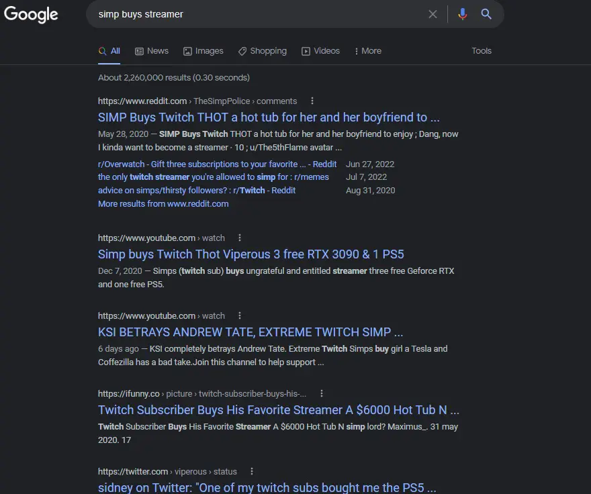The image size is (591, 494).
Task: Open options menu for twitter.com viperous result
Action: (252, 471)
